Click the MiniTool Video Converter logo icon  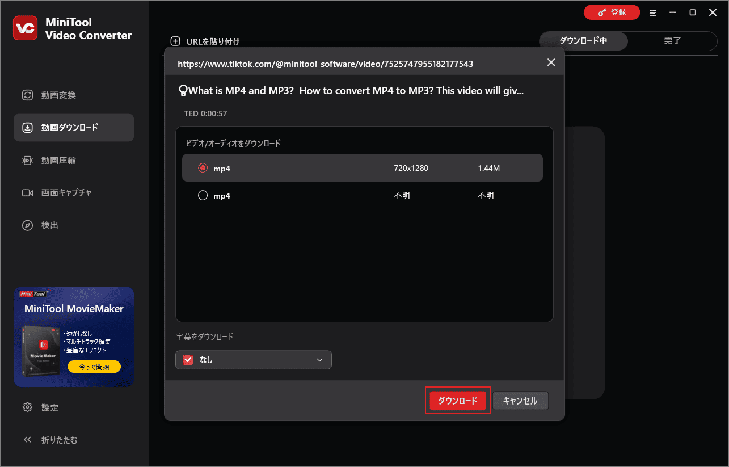click(x=25, y=29)
